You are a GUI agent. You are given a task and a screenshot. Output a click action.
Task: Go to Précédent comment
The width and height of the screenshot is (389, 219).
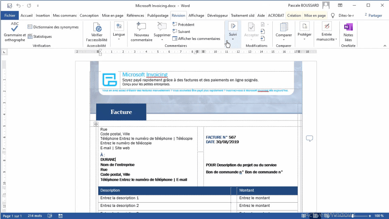(x=183, y=25)
